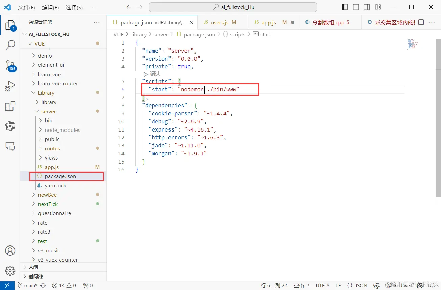Screen dimensions: 441x290
Task: Expand the learn-vue-router folder
Action: pos(63,83)
